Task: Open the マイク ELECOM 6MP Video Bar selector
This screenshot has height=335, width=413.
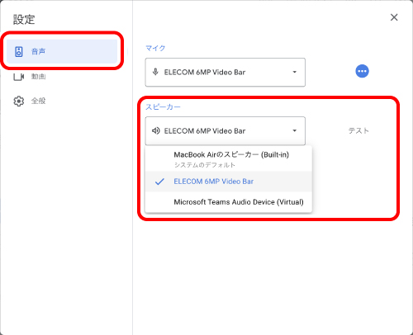Action: (225, 72)
